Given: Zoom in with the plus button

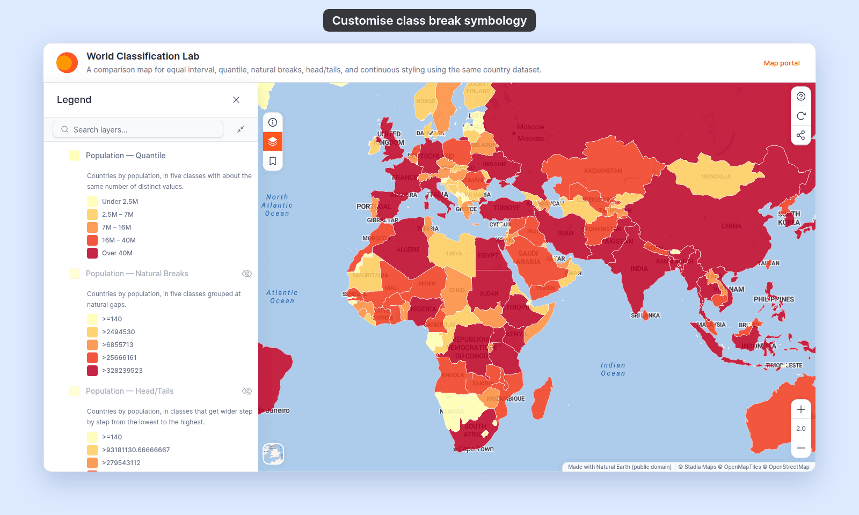Looking at the screenshot, I should [801, 409].
